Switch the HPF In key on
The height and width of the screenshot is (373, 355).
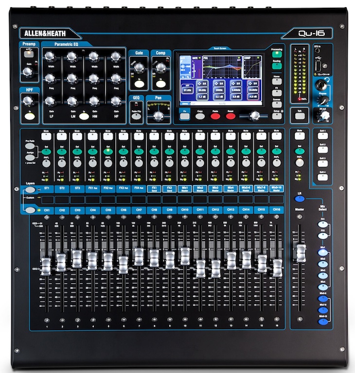tap(30, 117)
